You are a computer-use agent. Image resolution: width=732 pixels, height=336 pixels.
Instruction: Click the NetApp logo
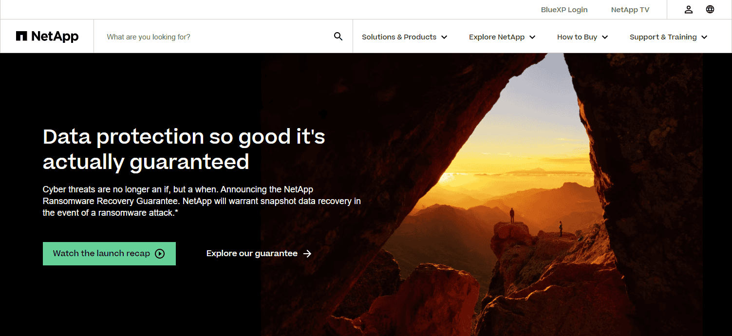47,37
